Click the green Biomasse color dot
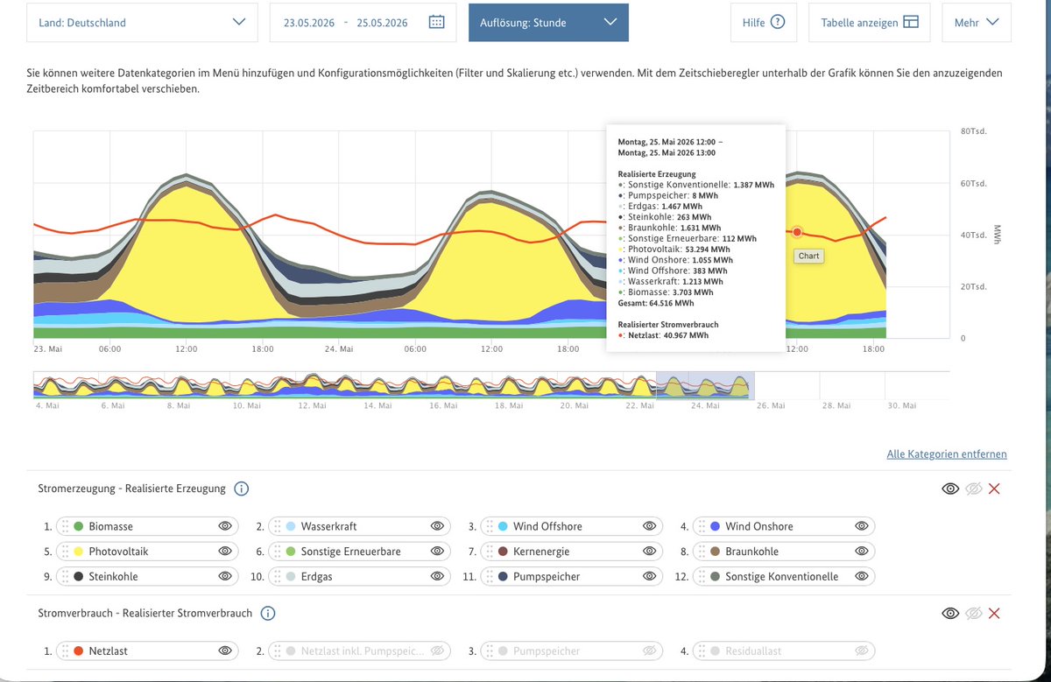Screen dimensions: 1051x682 coord(79,526)
